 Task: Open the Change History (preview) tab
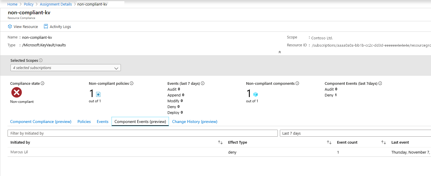tap(195, 122)
